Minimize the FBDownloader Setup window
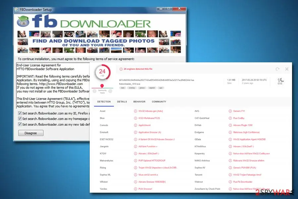This screenshot has height=199, width=298. (x=161, y=9)
